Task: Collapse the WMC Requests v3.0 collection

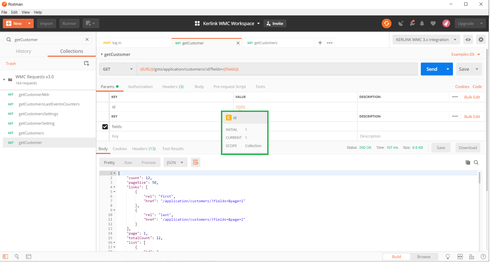Action: 4,80
